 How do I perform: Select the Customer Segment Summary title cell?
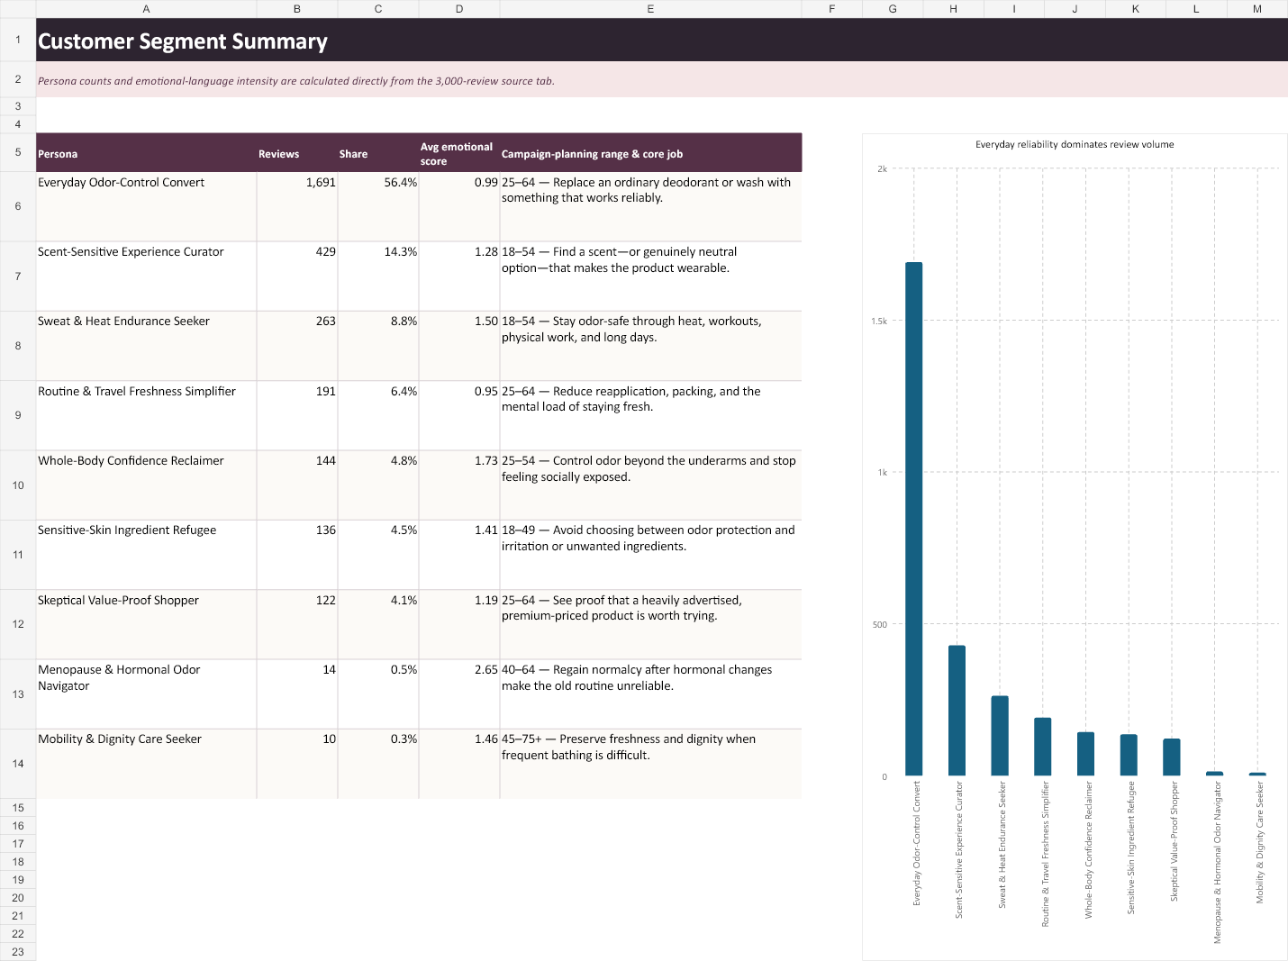[x=662, y=41]
